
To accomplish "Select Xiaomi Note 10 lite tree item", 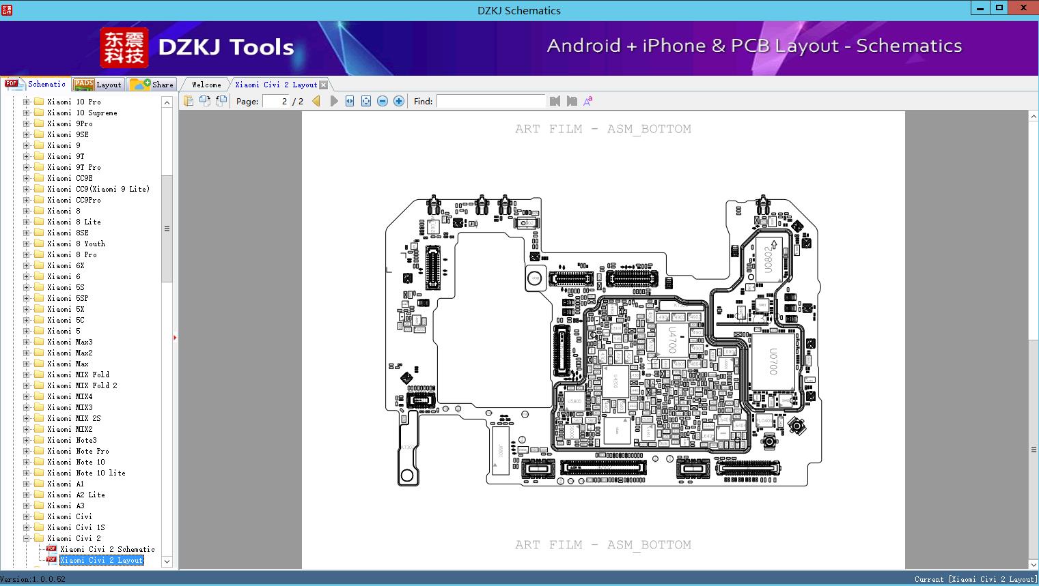I will [86, 473].
